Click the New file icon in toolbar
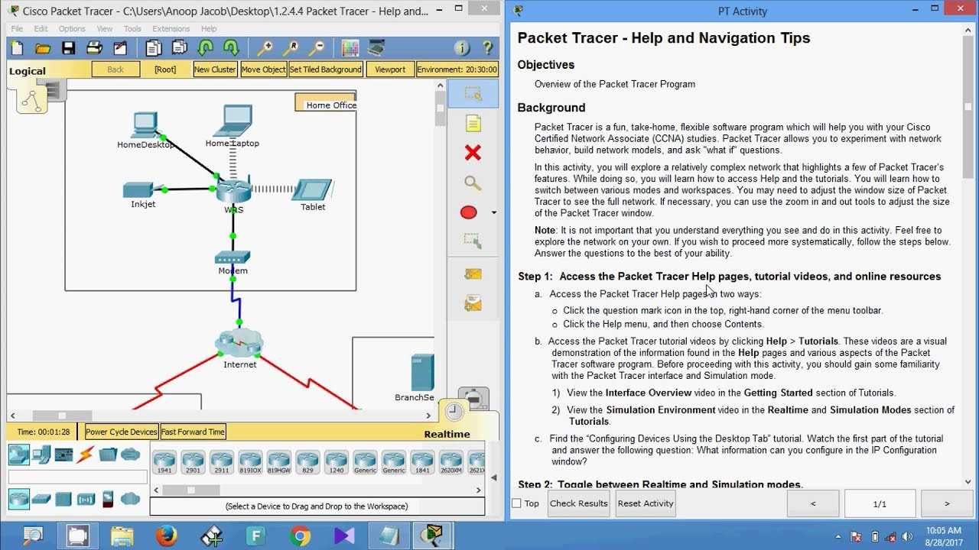Image resolution: width=979 pixels, height=550 pixels. [x=18, y=48]
